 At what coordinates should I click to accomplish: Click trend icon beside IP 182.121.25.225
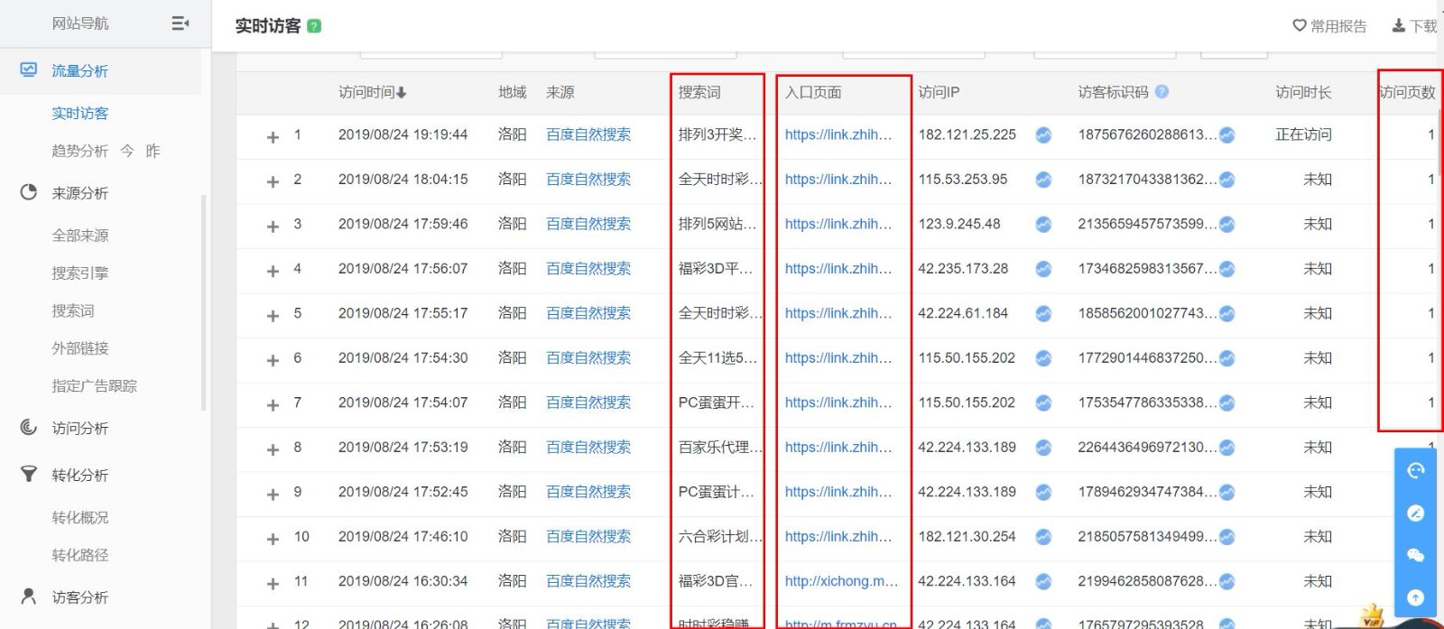[x=1043, y=134]
